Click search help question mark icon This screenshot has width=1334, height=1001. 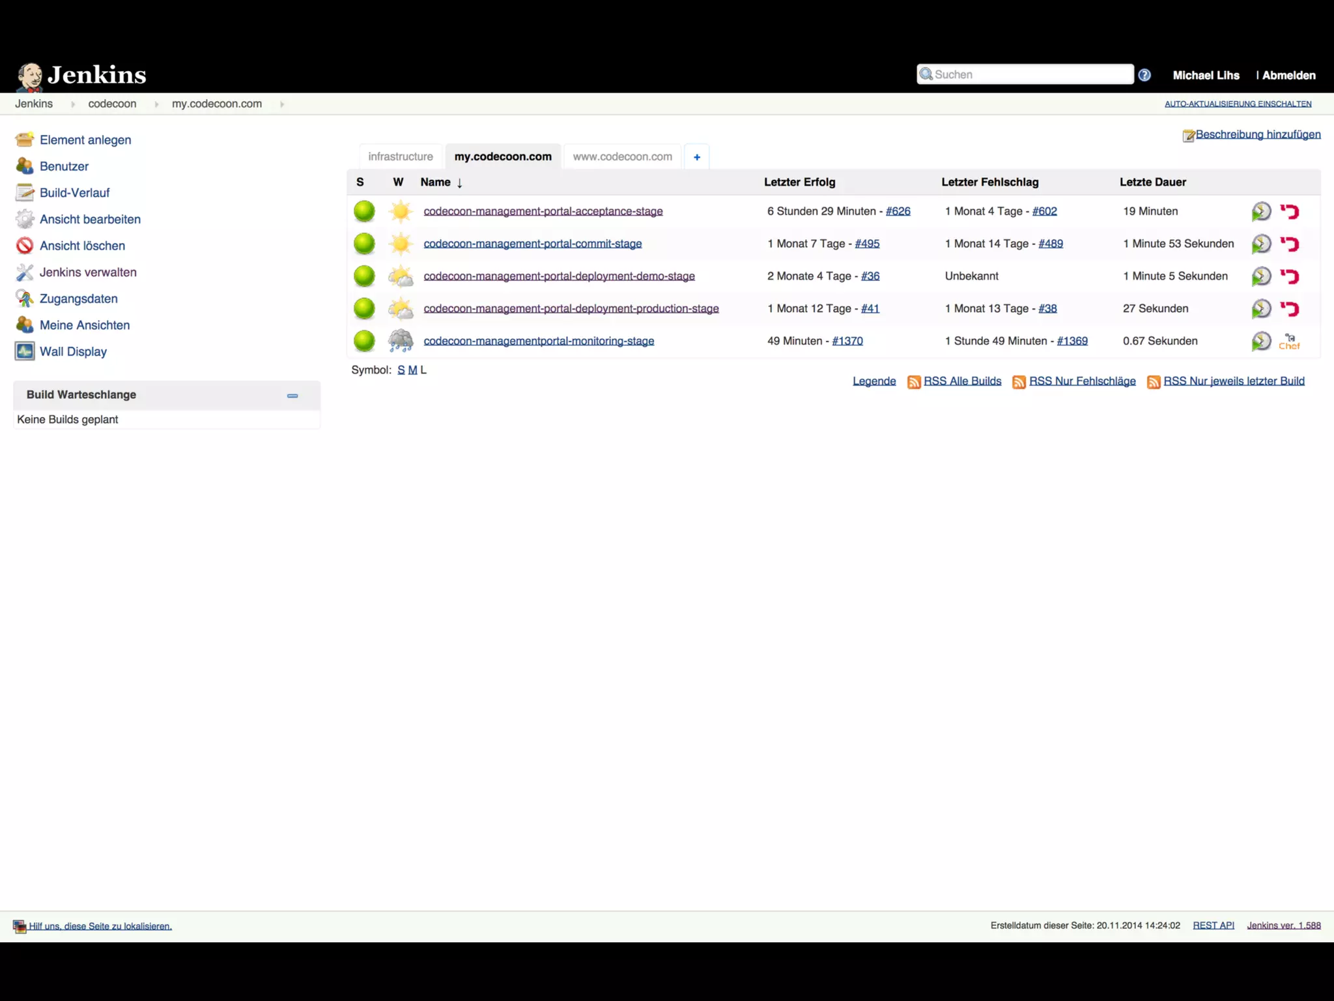(x=1144, y=75)
